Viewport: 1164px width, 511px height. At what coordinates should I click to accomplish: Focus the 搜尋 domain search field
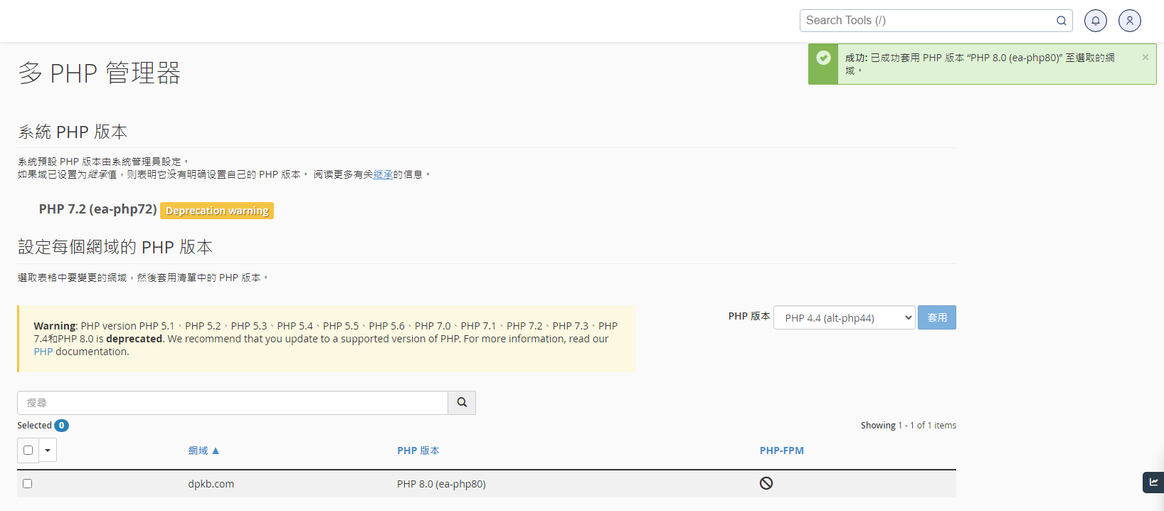pos(233,403)
